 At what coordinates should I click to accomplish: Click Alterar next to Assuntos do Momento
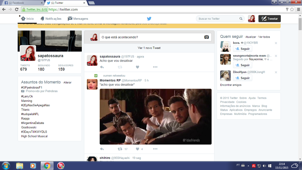67,83
